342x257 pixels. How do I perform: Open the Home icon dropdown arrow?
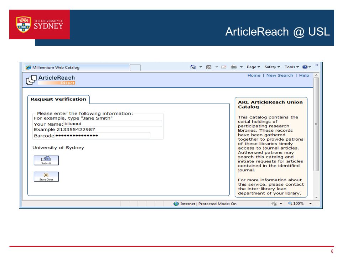[x=201, y=67]
